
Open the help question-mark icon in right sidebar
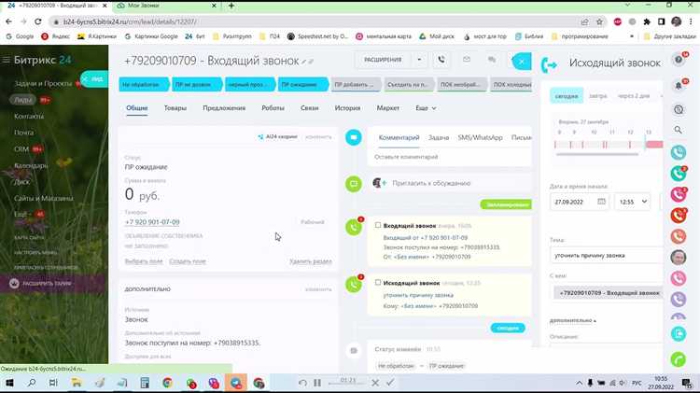(679, 60)
